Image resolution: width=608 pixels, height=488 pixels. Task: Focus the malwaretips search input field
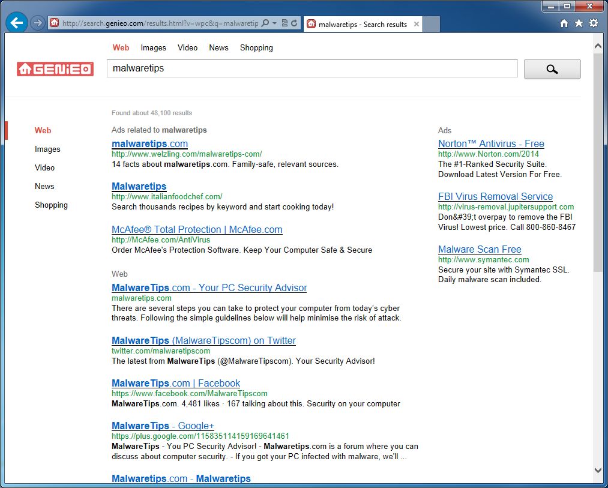pyautogui.click(x=312, y=68)
